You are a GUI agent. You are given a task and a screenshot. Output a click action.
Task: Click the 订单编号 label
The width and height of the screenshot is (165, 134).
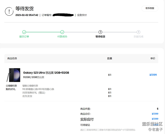click(47, 15)
